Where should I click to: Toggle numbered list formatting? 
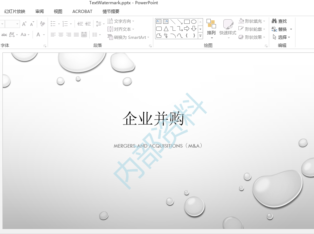click(x=65, y=24)
